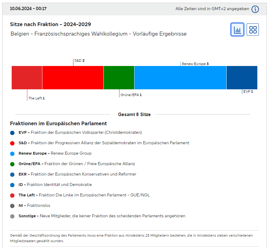Switch to grid tile view
Image resolution: width=269 pixels, height=248 pixels.
(253, 29)
